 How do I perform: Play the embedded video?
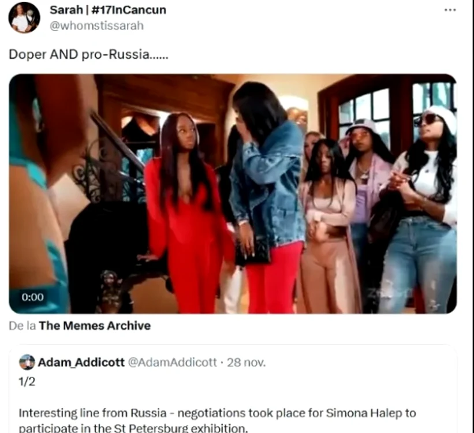point(233,193)
